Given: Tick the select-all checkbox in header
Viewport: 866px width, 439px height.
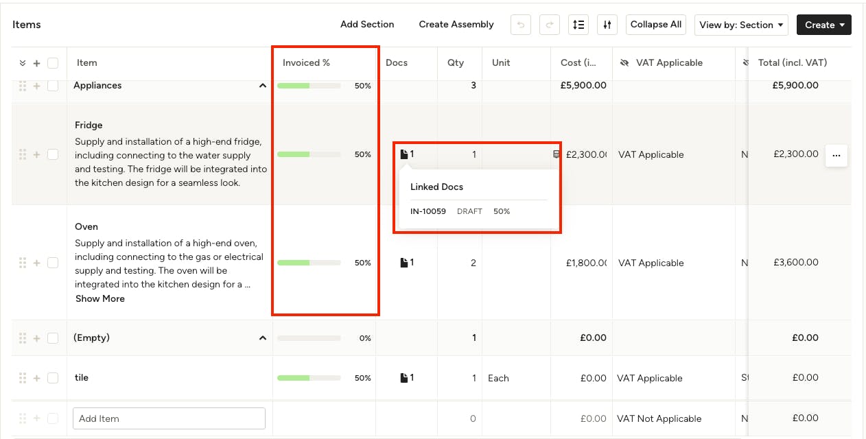Looking at the screenshot, I should [x=53, y=63].
